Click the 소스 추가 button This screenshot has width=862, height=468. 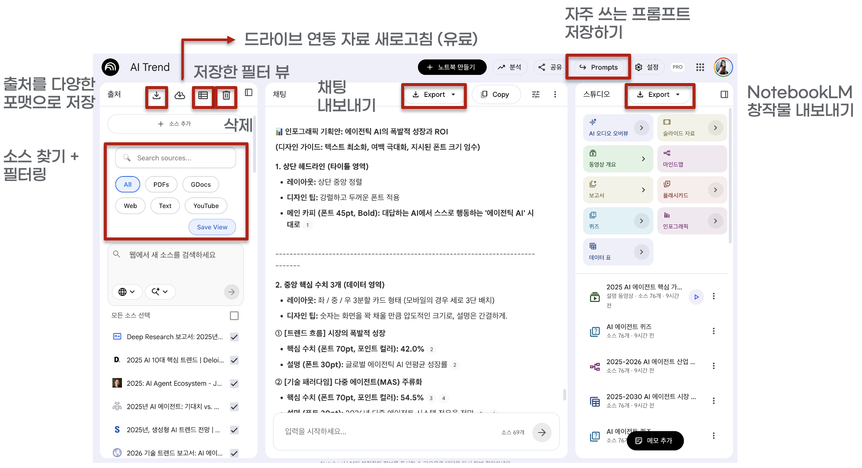pyautogui.click(x=175, y=124)
